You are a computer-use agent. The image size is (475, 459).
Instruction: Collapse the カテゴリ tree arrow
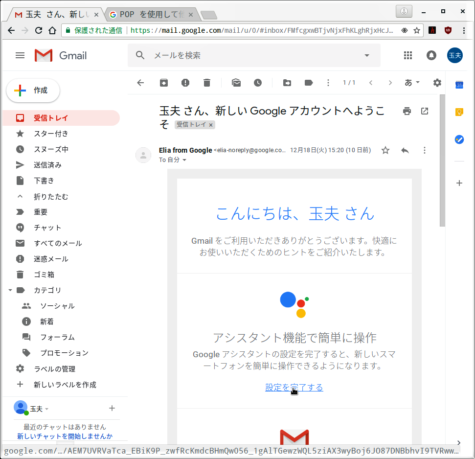tap(10, 290)
